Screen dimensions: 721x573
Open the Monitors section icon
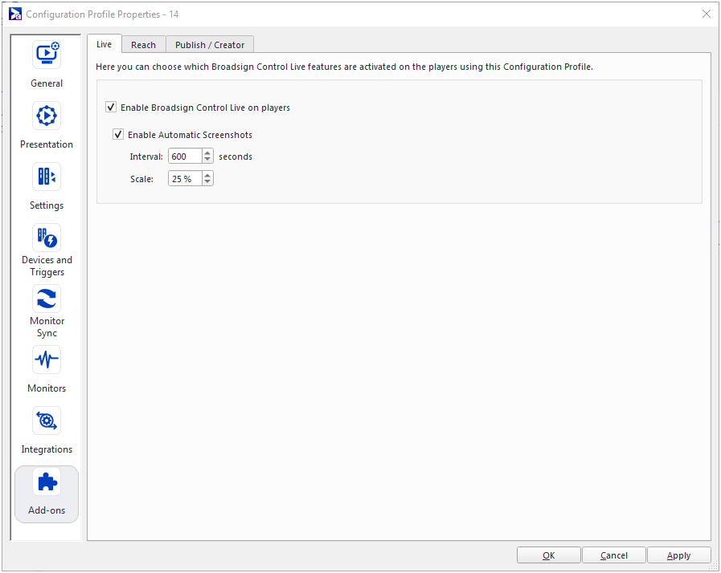pyautogui.click(x=47, y=360)
